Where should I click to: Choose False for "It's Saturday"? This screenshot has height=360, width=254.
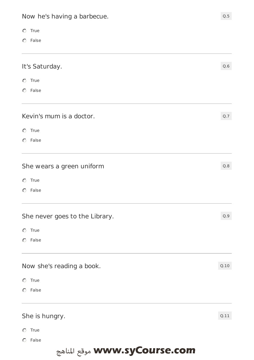pos(25,91)
